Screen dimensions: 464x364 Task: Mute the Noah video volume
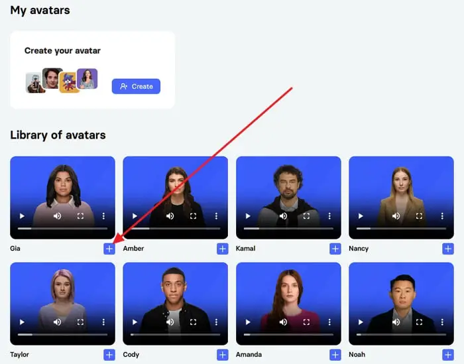(x=396, y=322)
